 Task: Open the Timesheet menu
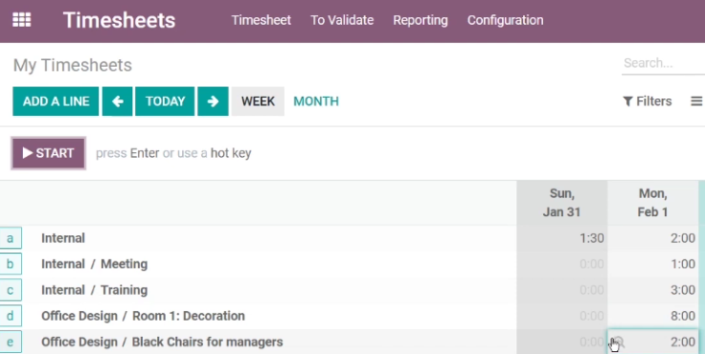(x=261, y=20)
